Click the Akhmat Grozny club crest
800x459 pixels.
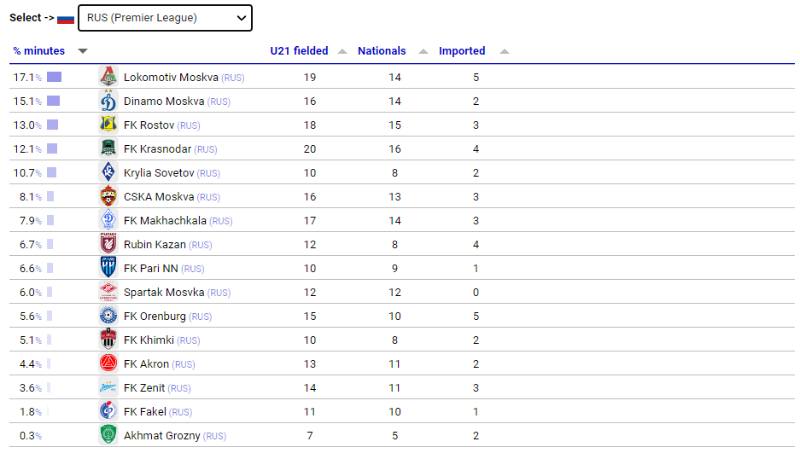pyautogui.click(x=108, y=436)
